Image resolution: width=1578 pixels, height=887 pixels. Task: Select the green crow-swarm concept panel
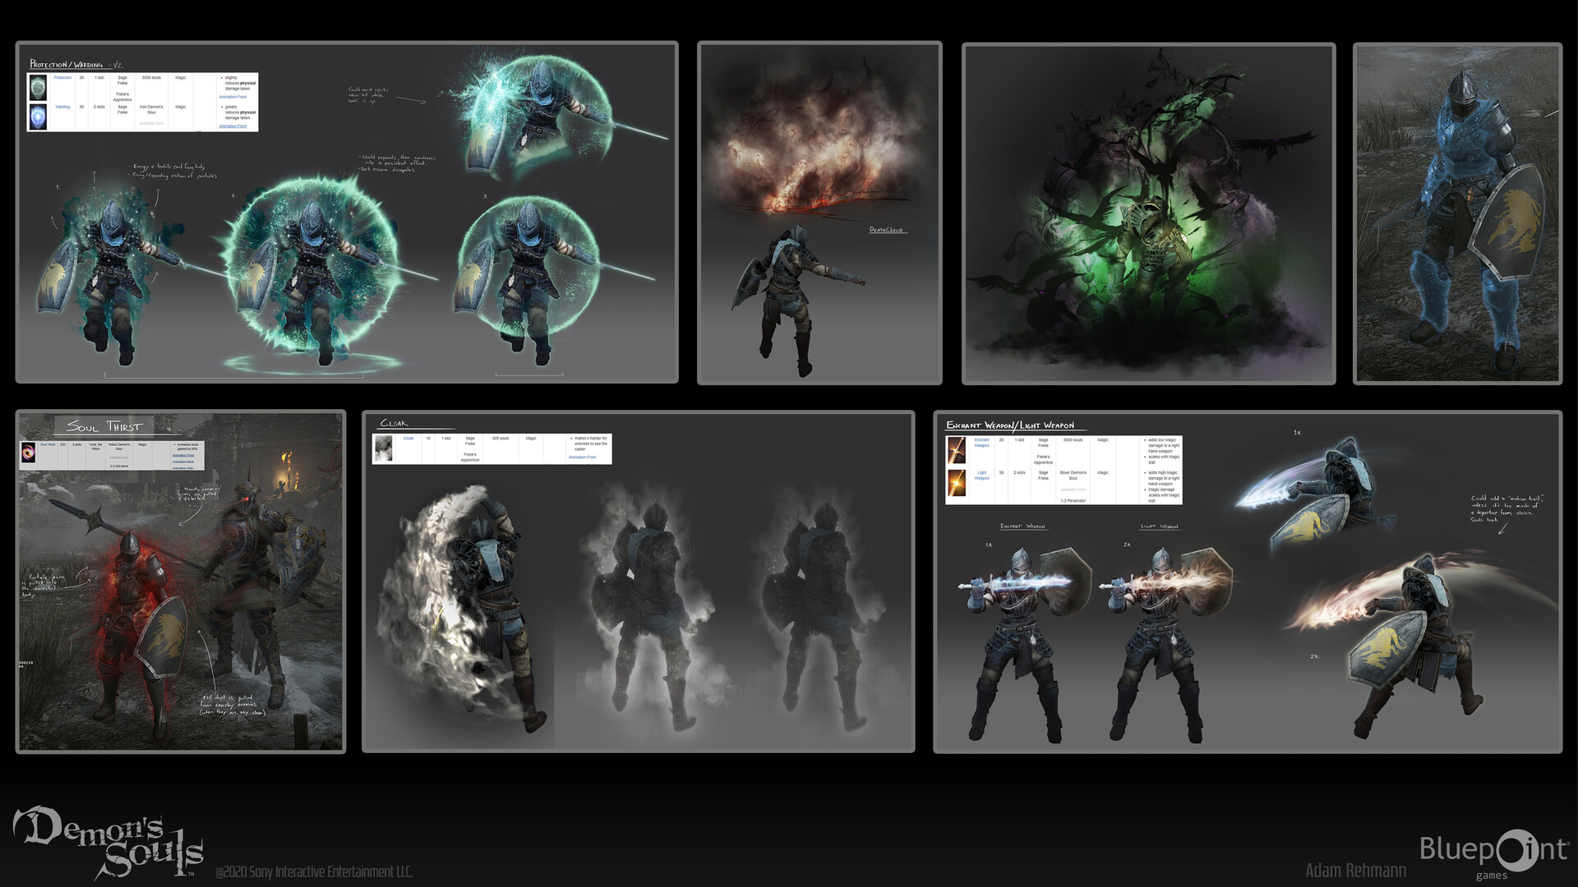tap(1149, 214)
